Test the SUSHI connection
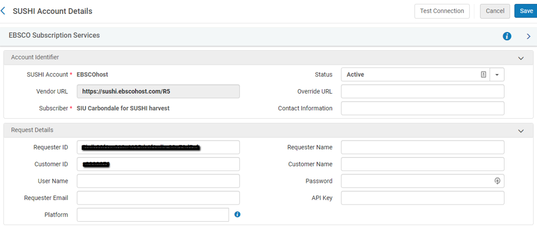 [x=442, y=11]
